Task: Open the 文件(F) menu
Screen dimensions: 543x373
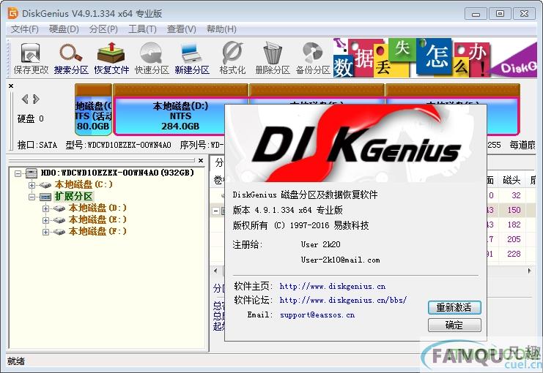Action: (25, 29)
